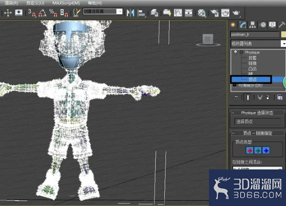Collapse the Physique modifier tree

click(x=241, y=53)
